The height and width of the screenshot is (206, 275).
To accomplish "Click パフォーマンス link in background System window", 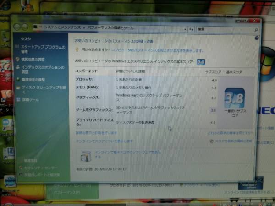I will [x=67, y=192].
